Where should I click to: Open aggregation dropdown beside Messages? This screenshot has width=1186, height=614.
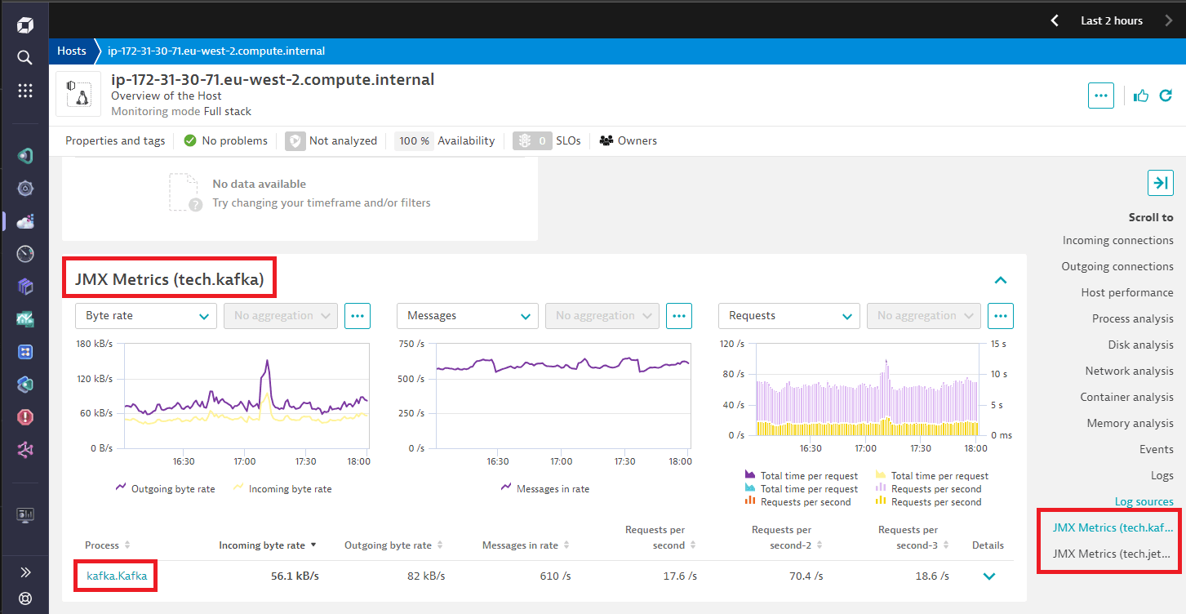602,316
